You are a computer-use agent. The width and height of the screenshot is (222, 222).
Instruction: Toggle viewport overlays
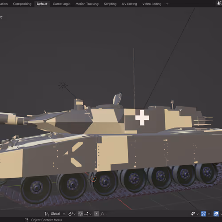[x=216, y=214]
